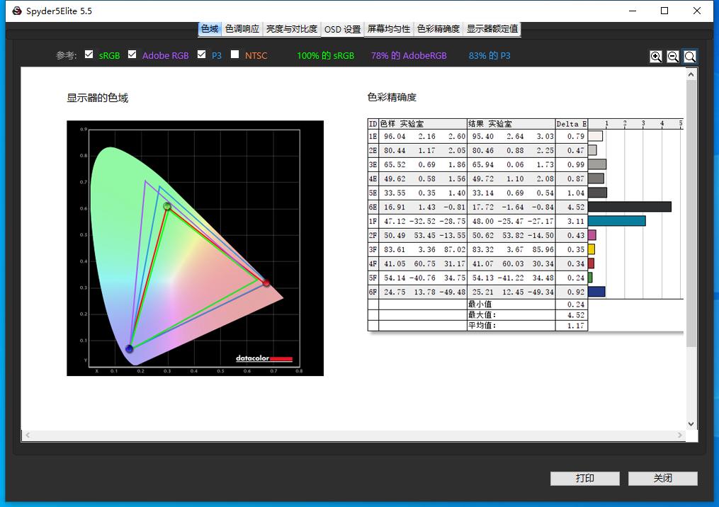Screen dimensions: 719x507
Task: Click the zoom in magnifier icon
Action: (656, 57)
